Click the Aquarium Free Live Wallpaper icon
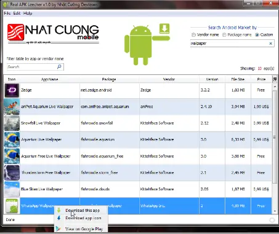Viewport: 279px width, 234px height. pyautogui.click(x=12, y=156)
